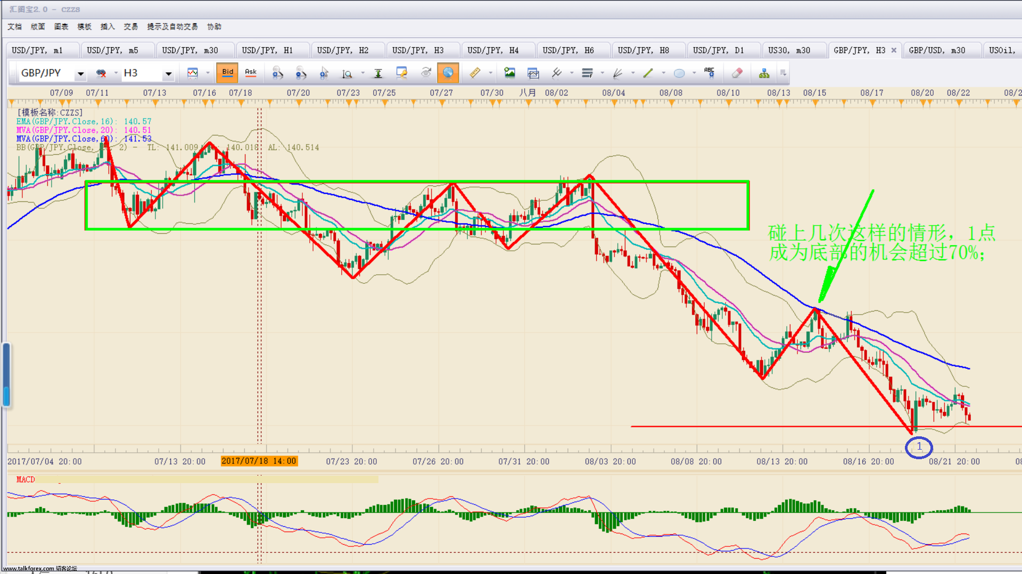Switch to the USD/JPY, H8 tab
Image resolution: width=1022 pixels, height=574 pixels.
pyautogui.click(x=648, y=50)
